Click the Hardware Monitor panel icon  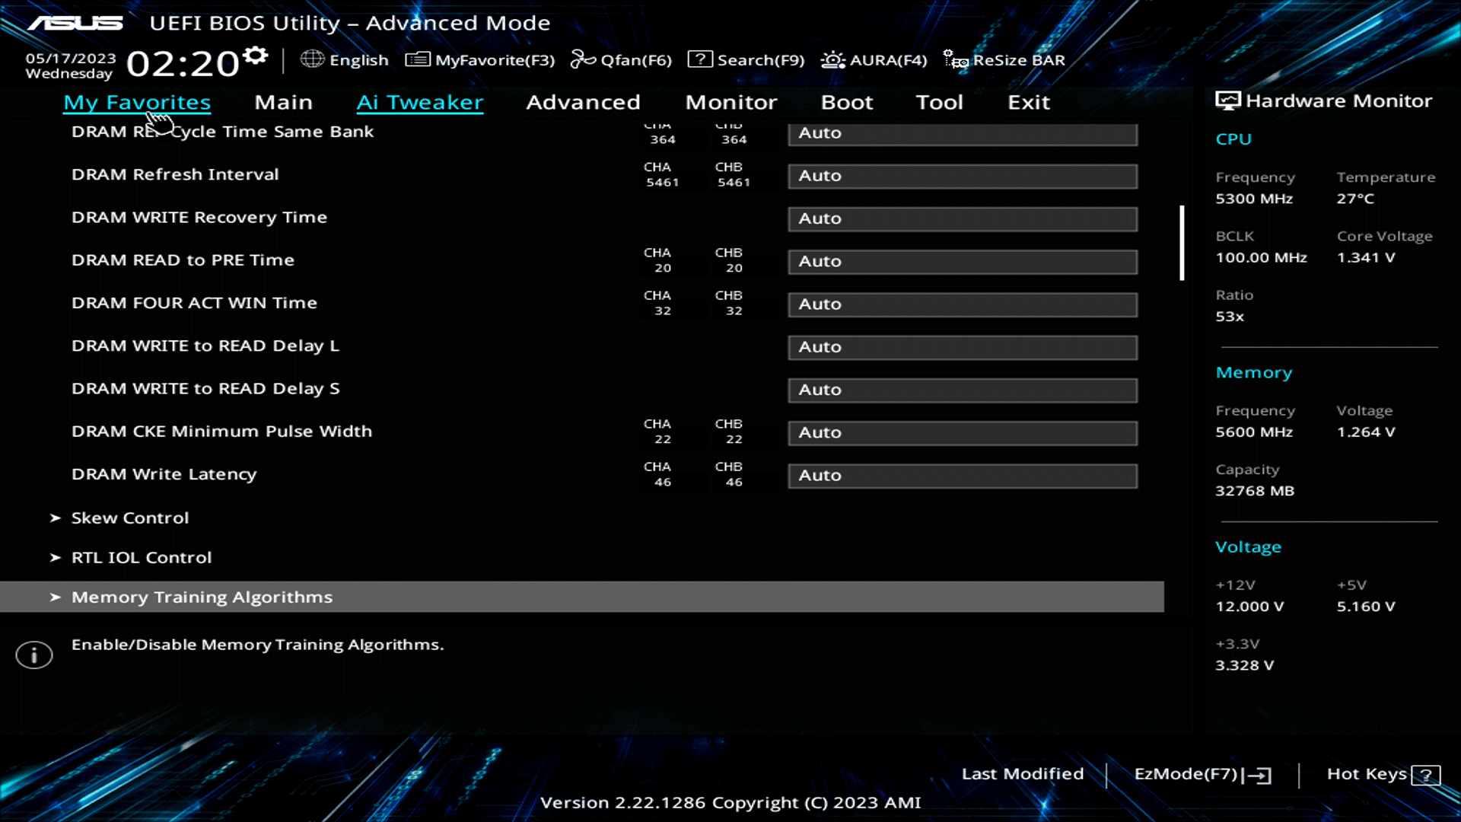[1227, 100]
